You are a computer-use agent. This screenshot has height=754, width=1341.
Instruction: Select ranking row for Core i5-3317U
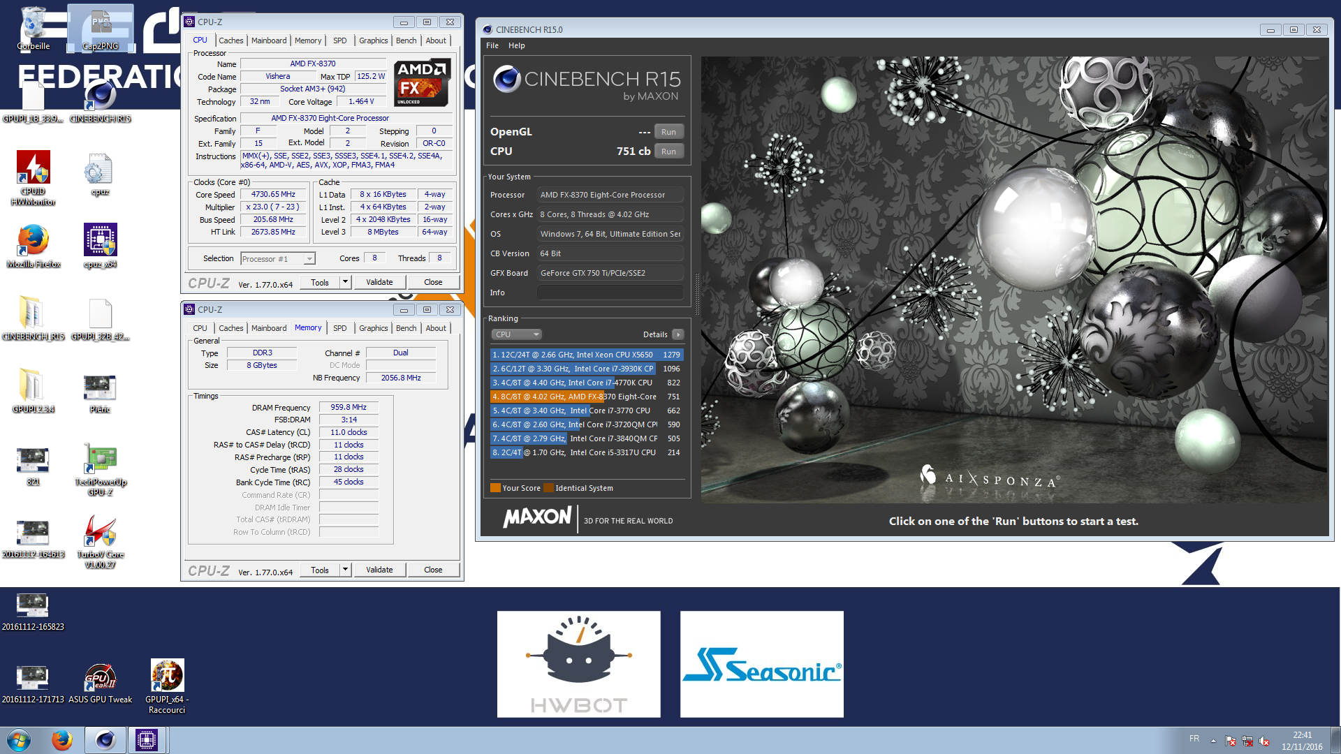click(x=587, y=452)
